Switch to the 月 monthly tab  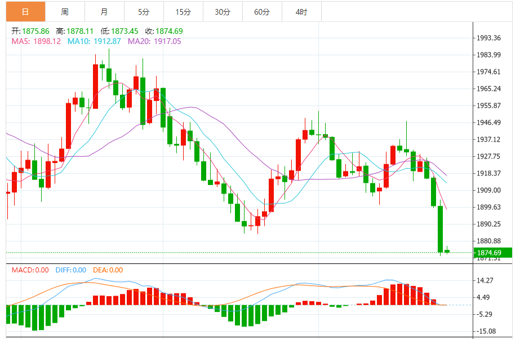click(104, 12)
